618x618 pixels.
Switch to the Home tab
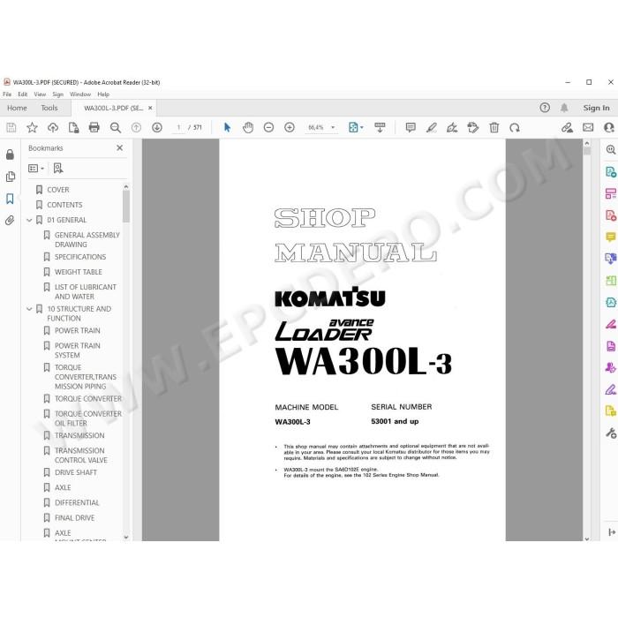point(17,108)
